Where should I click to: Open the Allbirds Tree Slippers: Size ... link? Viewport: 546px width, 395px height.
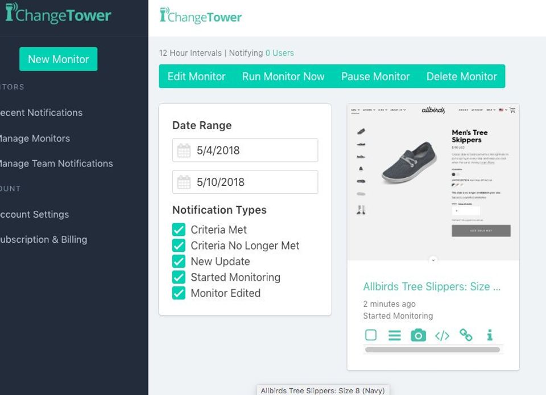pyautogui.click(x=432, y=286)
